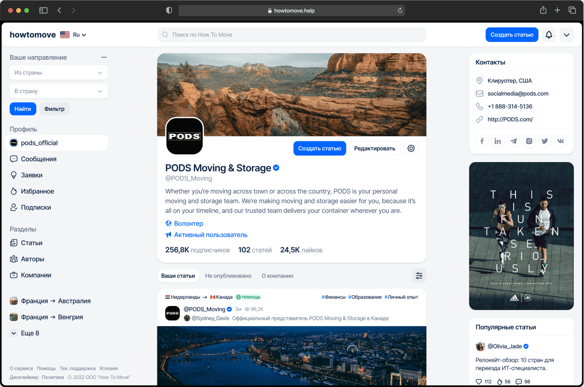The height and width of the screenshot is (387, 584).
Task: Collapse the Ваше направление section
Action: pos(104,58)
